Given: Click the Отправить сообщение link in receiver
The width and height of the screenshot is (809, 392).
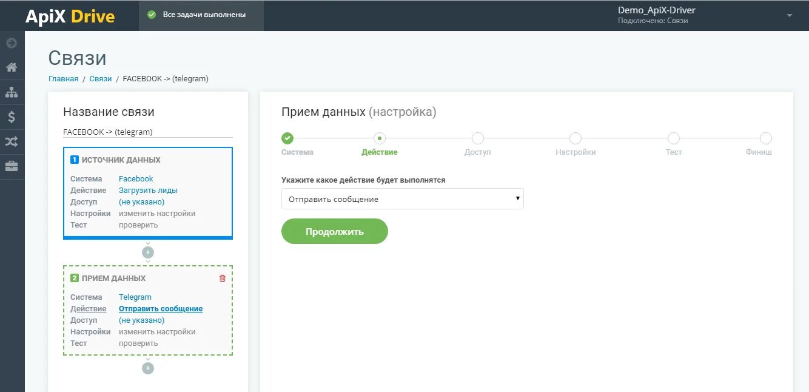Looking at the screenshot, I should tap(161, 309).
